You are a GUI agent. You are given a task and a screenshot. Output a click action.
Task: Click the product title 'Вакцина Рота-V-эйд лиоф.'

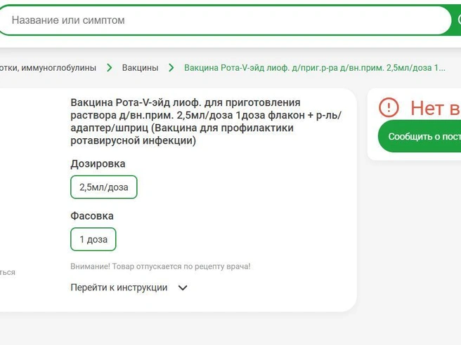pos(206,121)
